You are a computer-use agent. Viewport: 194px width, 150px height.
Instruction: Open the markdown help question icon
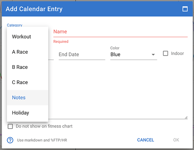pyautogui.click(x=10, y=140)
